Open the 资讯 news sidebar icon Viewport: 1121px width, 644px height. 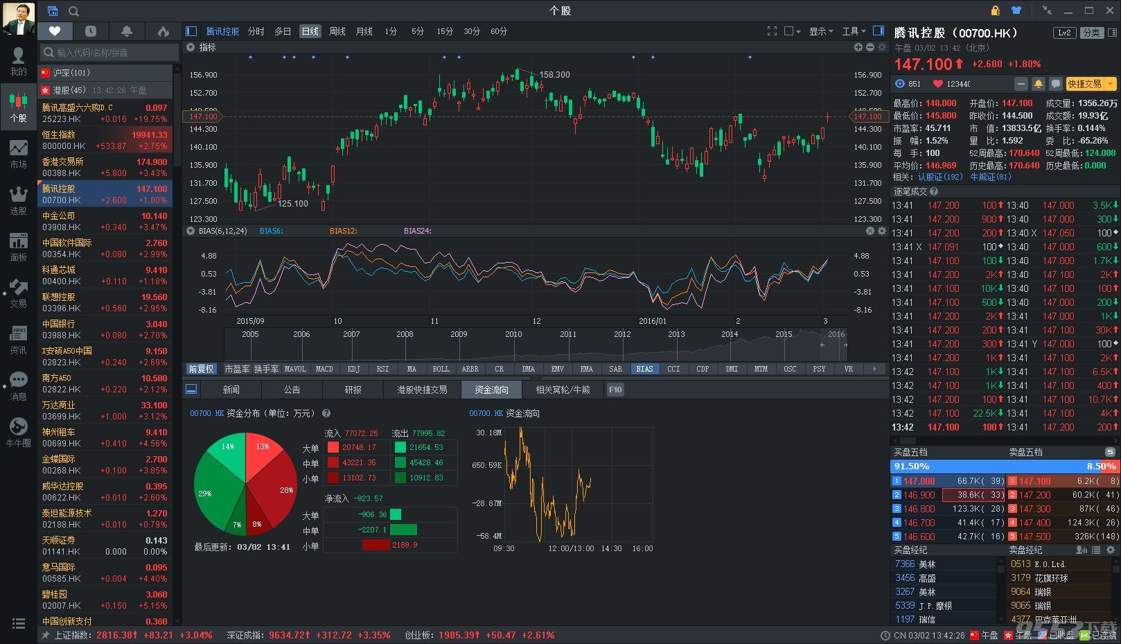[x=18, y=340]
